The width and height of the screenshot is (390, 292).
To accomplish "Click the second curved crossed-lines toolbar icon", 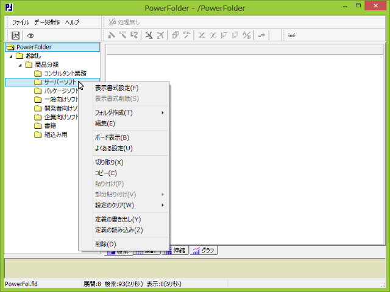I will point(213,35).
